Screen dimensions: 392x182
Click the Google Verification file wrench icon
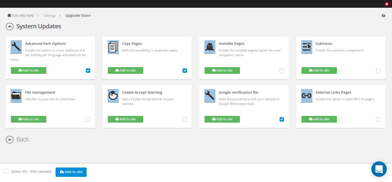tap(210, 96)
